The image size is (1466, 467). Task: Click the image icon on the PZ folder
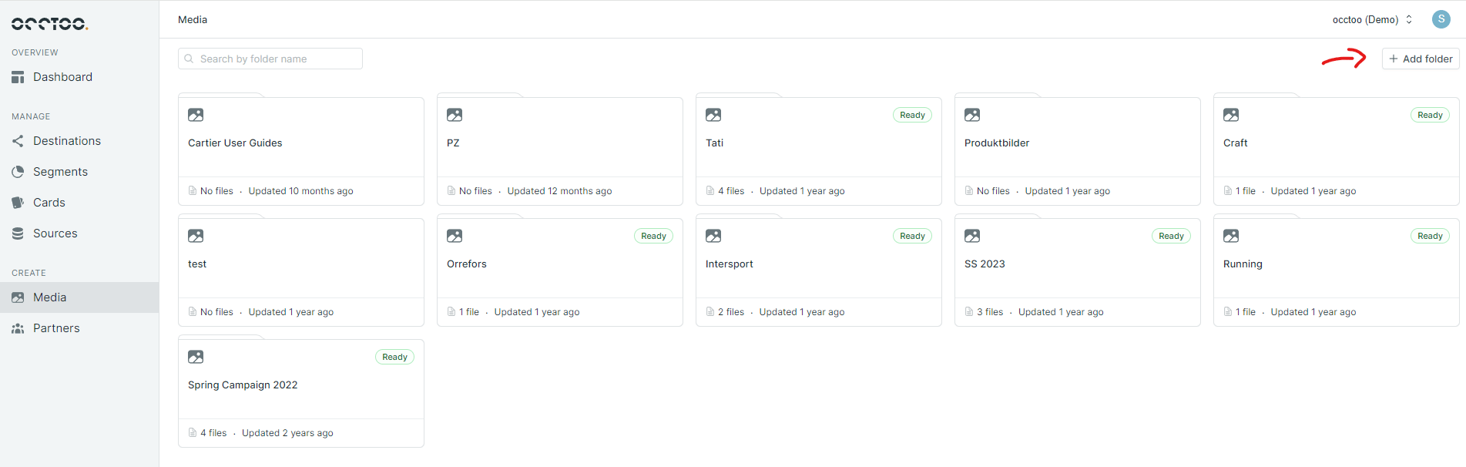455,115
